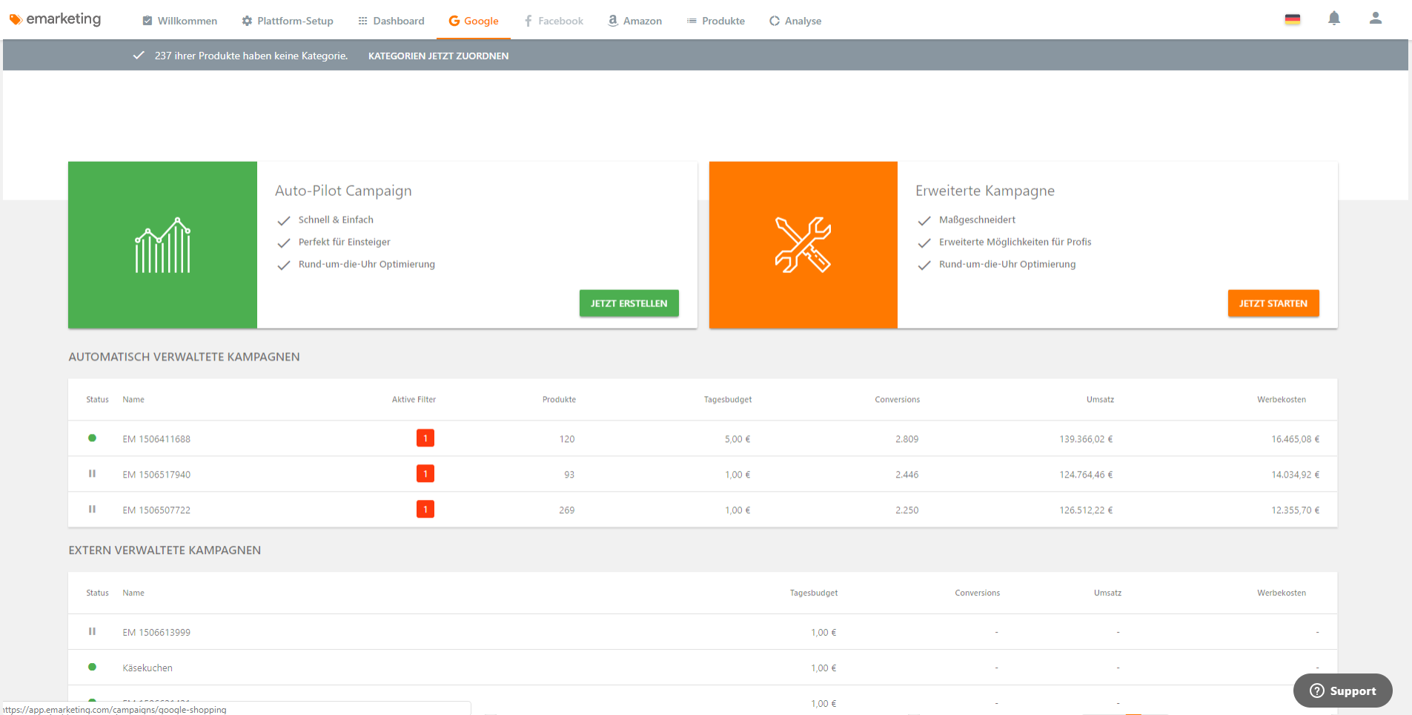Click the Jetzt erstellen button
Screen dimensions: 1412x715
coord(629,303)
